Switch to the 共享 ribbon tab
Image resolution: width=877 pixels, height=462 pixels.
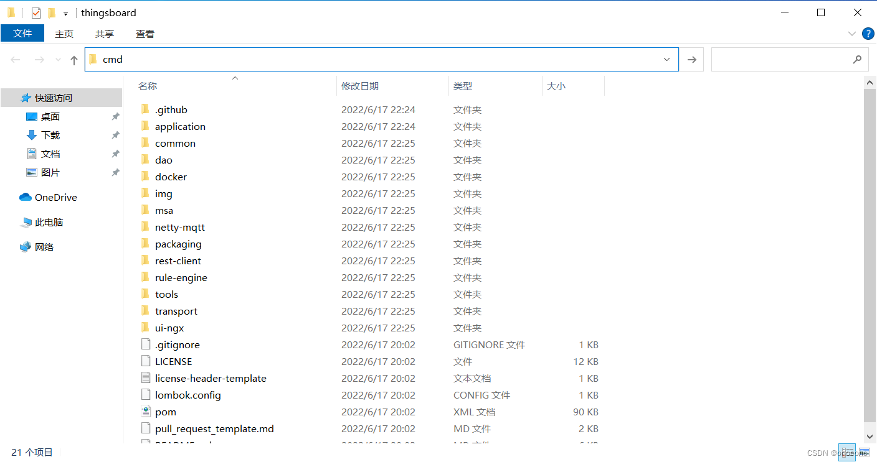[105, 34]
